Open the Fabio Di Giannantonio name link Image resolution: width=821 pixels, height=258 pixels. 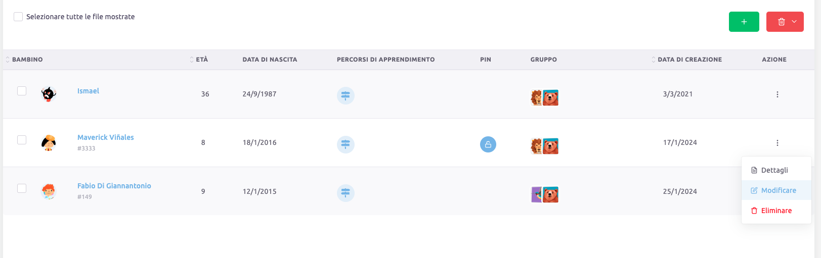point(114,186)
